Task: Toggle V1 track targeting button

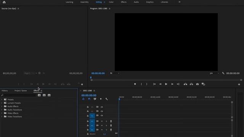Action: (92, 116)
